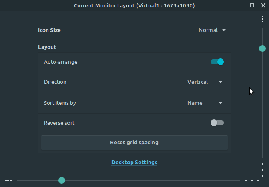Click the Auto-arrange row label

[60, 62]
